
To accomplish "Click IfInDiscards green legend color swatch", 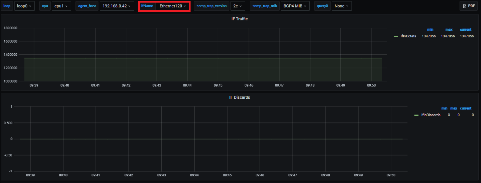I will [417, 115].
